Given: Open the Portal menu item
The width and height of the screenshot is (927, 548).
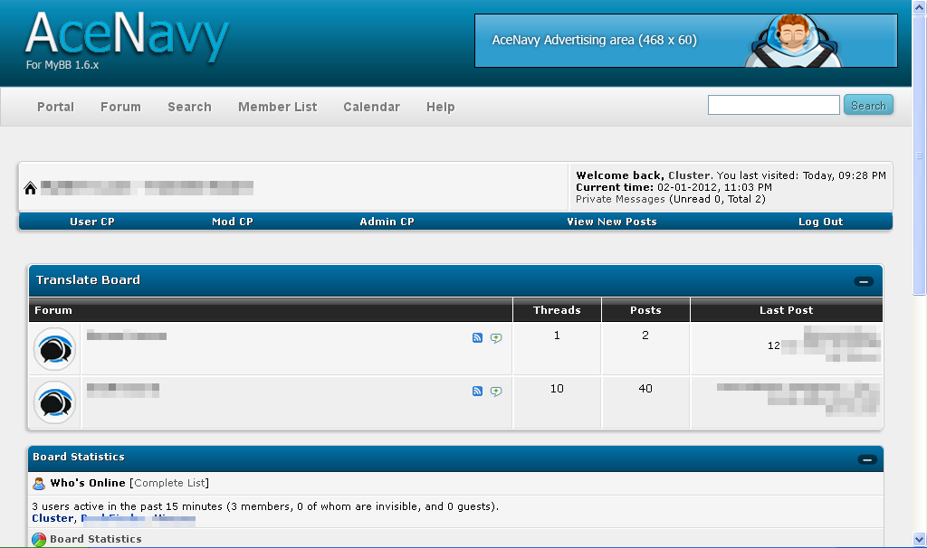Looking at the screenshot, I should [x=55, y=107].
